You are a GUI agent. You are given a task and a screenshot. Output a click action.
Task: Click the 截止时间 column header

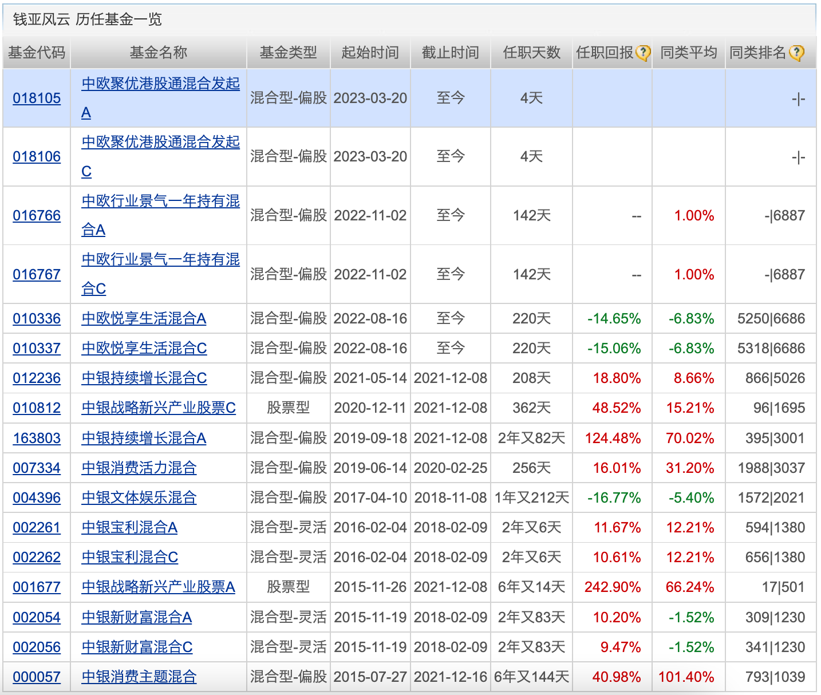point(451,53)
